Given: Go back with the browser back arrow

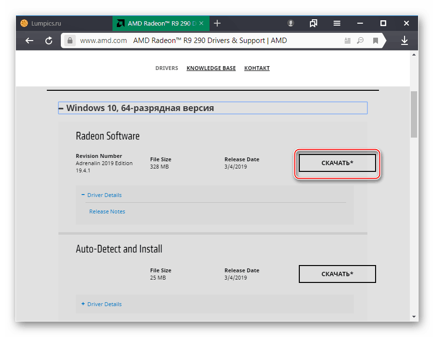Looking at the screenshot, I should (x=29, y=41).
